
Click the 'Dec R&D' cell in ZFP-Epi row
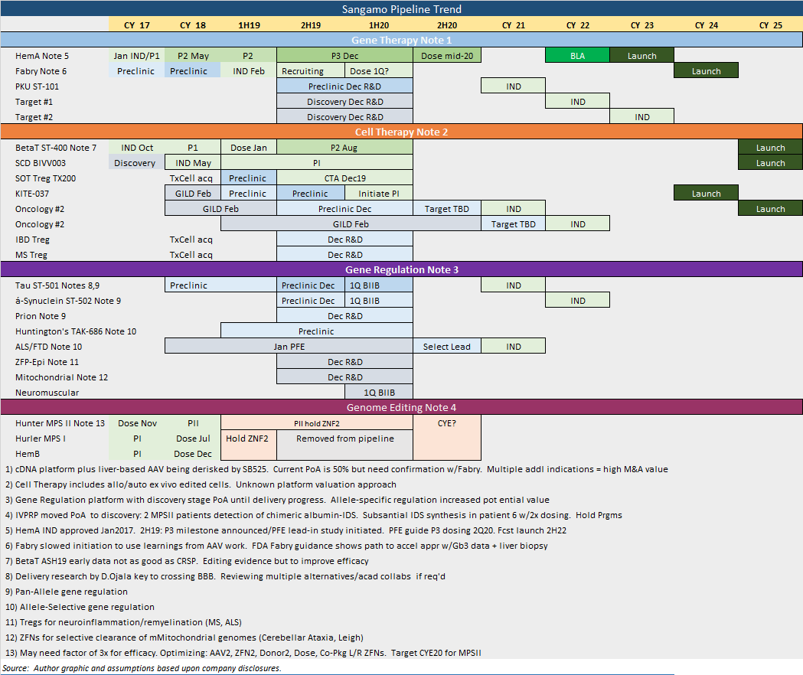(x=344, y=362)
